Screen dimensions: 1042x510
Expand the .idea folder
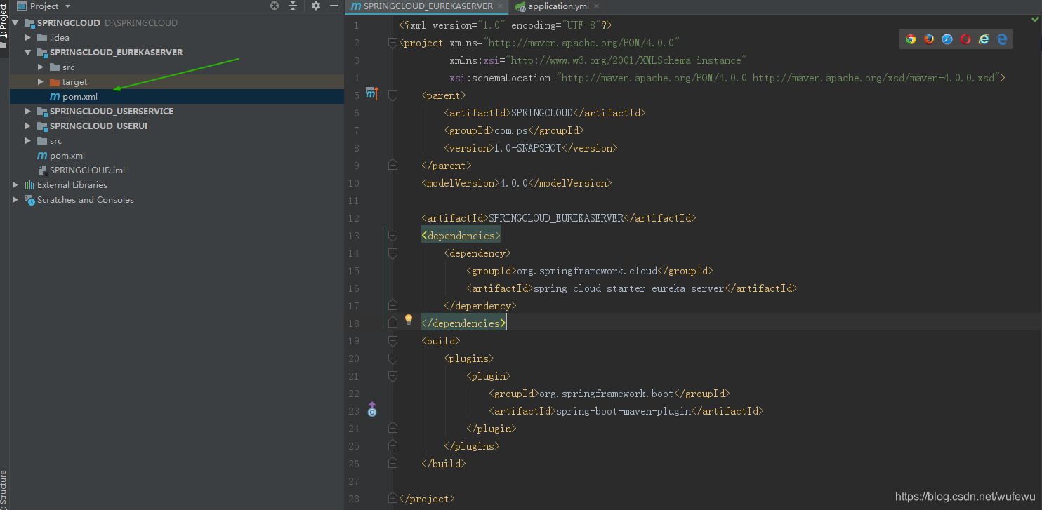click(28, 38)
